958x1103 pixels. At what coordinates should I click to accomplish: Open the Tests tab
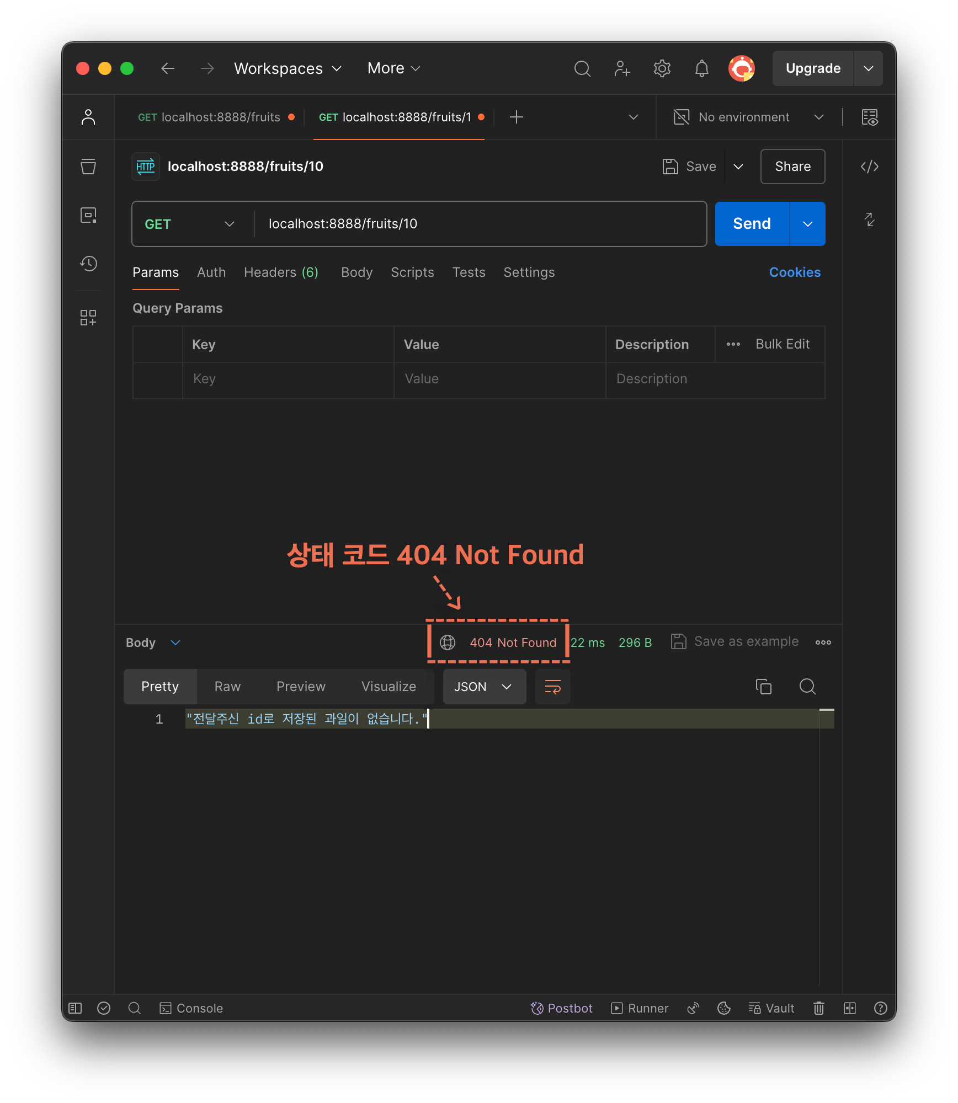(469, 272)
